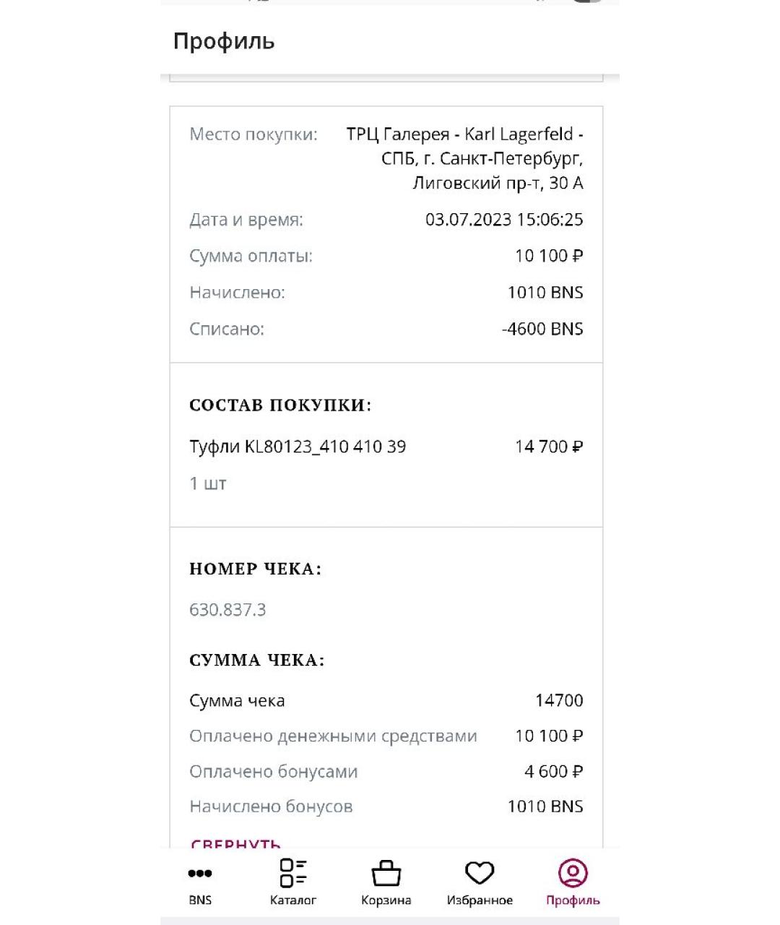Screen dimensions: 780x925
Task: Click the Профиль page header title
Action: click(224, 41)
